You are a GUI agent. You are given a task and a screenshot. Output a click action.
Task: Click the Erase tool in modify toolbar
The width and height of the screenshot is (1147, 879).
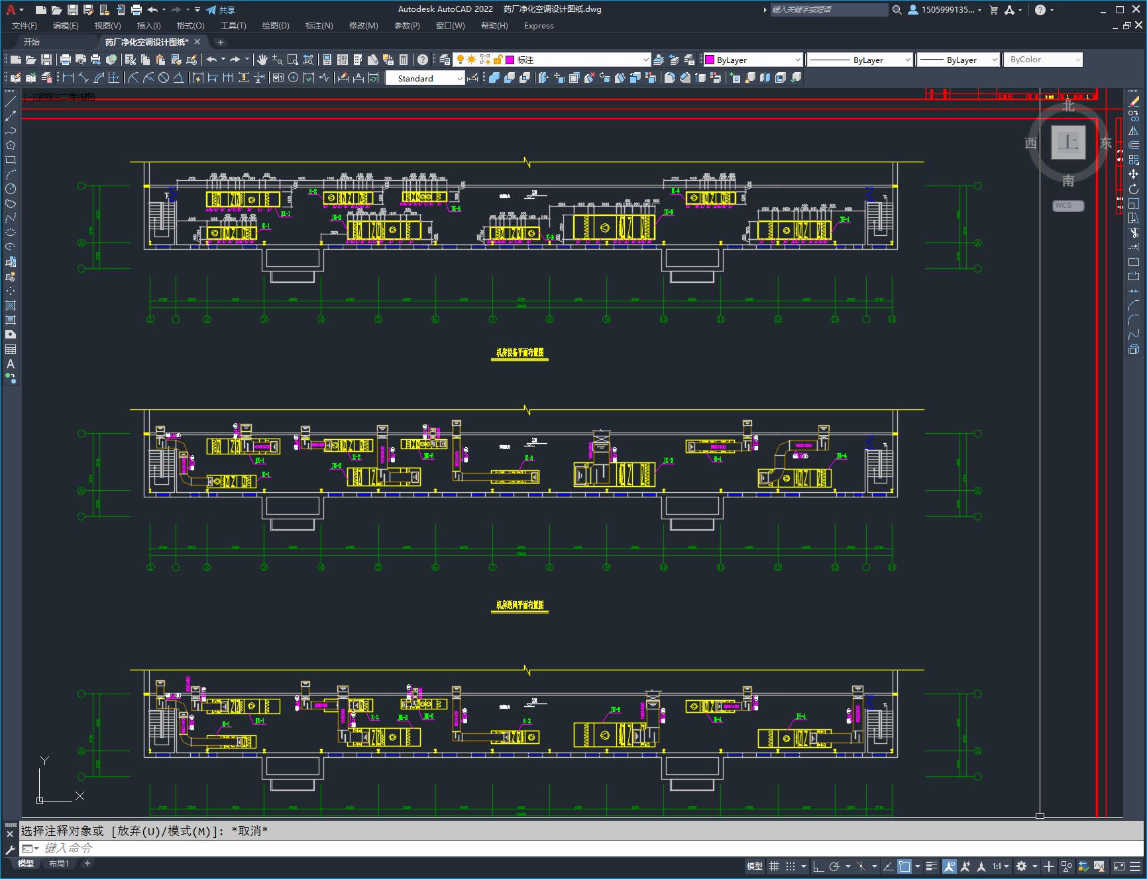coord(1134,101)
